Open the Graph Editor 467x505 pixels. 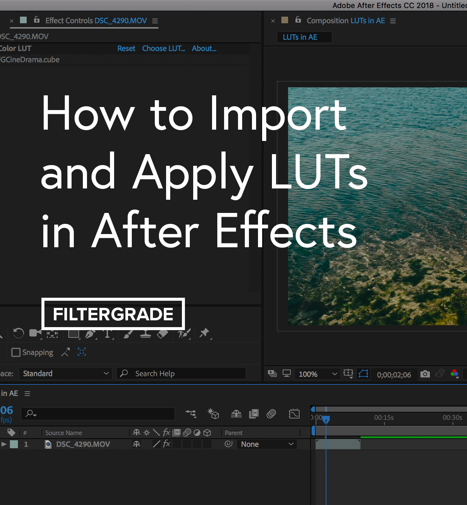(x=294, y=414)
